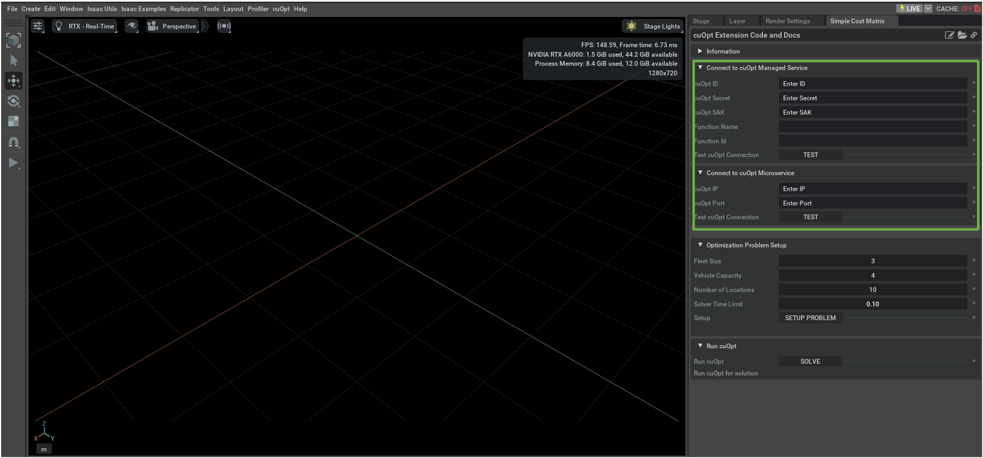Click the SOLVE button
The image size is (983, 458).
(x=811, y=361)
